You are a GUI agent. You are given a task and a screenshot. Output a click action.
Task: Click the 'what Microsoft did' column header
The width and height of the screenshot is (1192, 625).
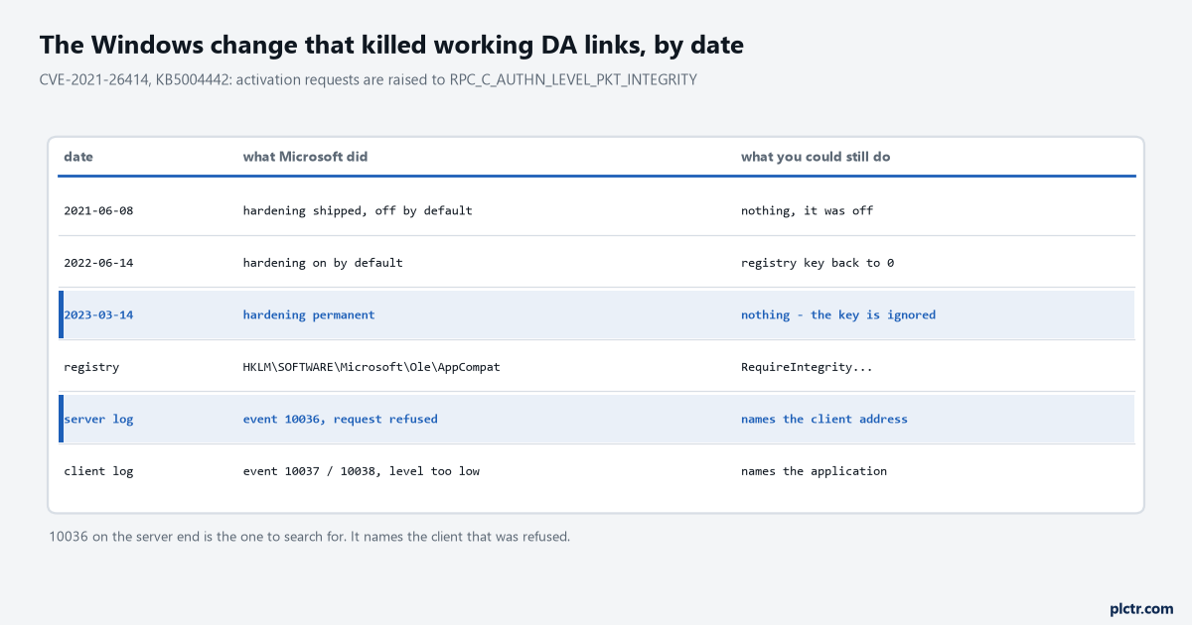305,157
